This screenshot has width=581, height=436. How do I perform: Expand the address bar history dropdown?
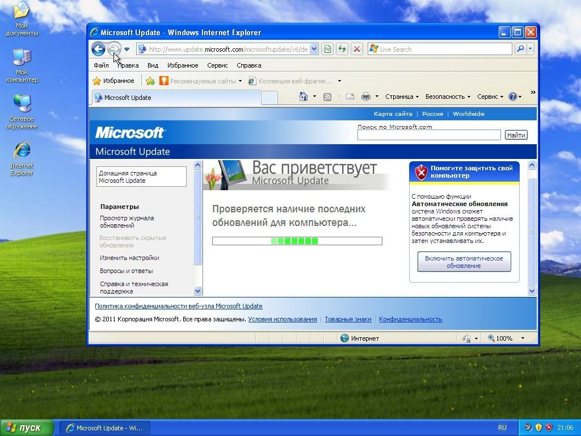pyautogui.click(x=314, y=49)
